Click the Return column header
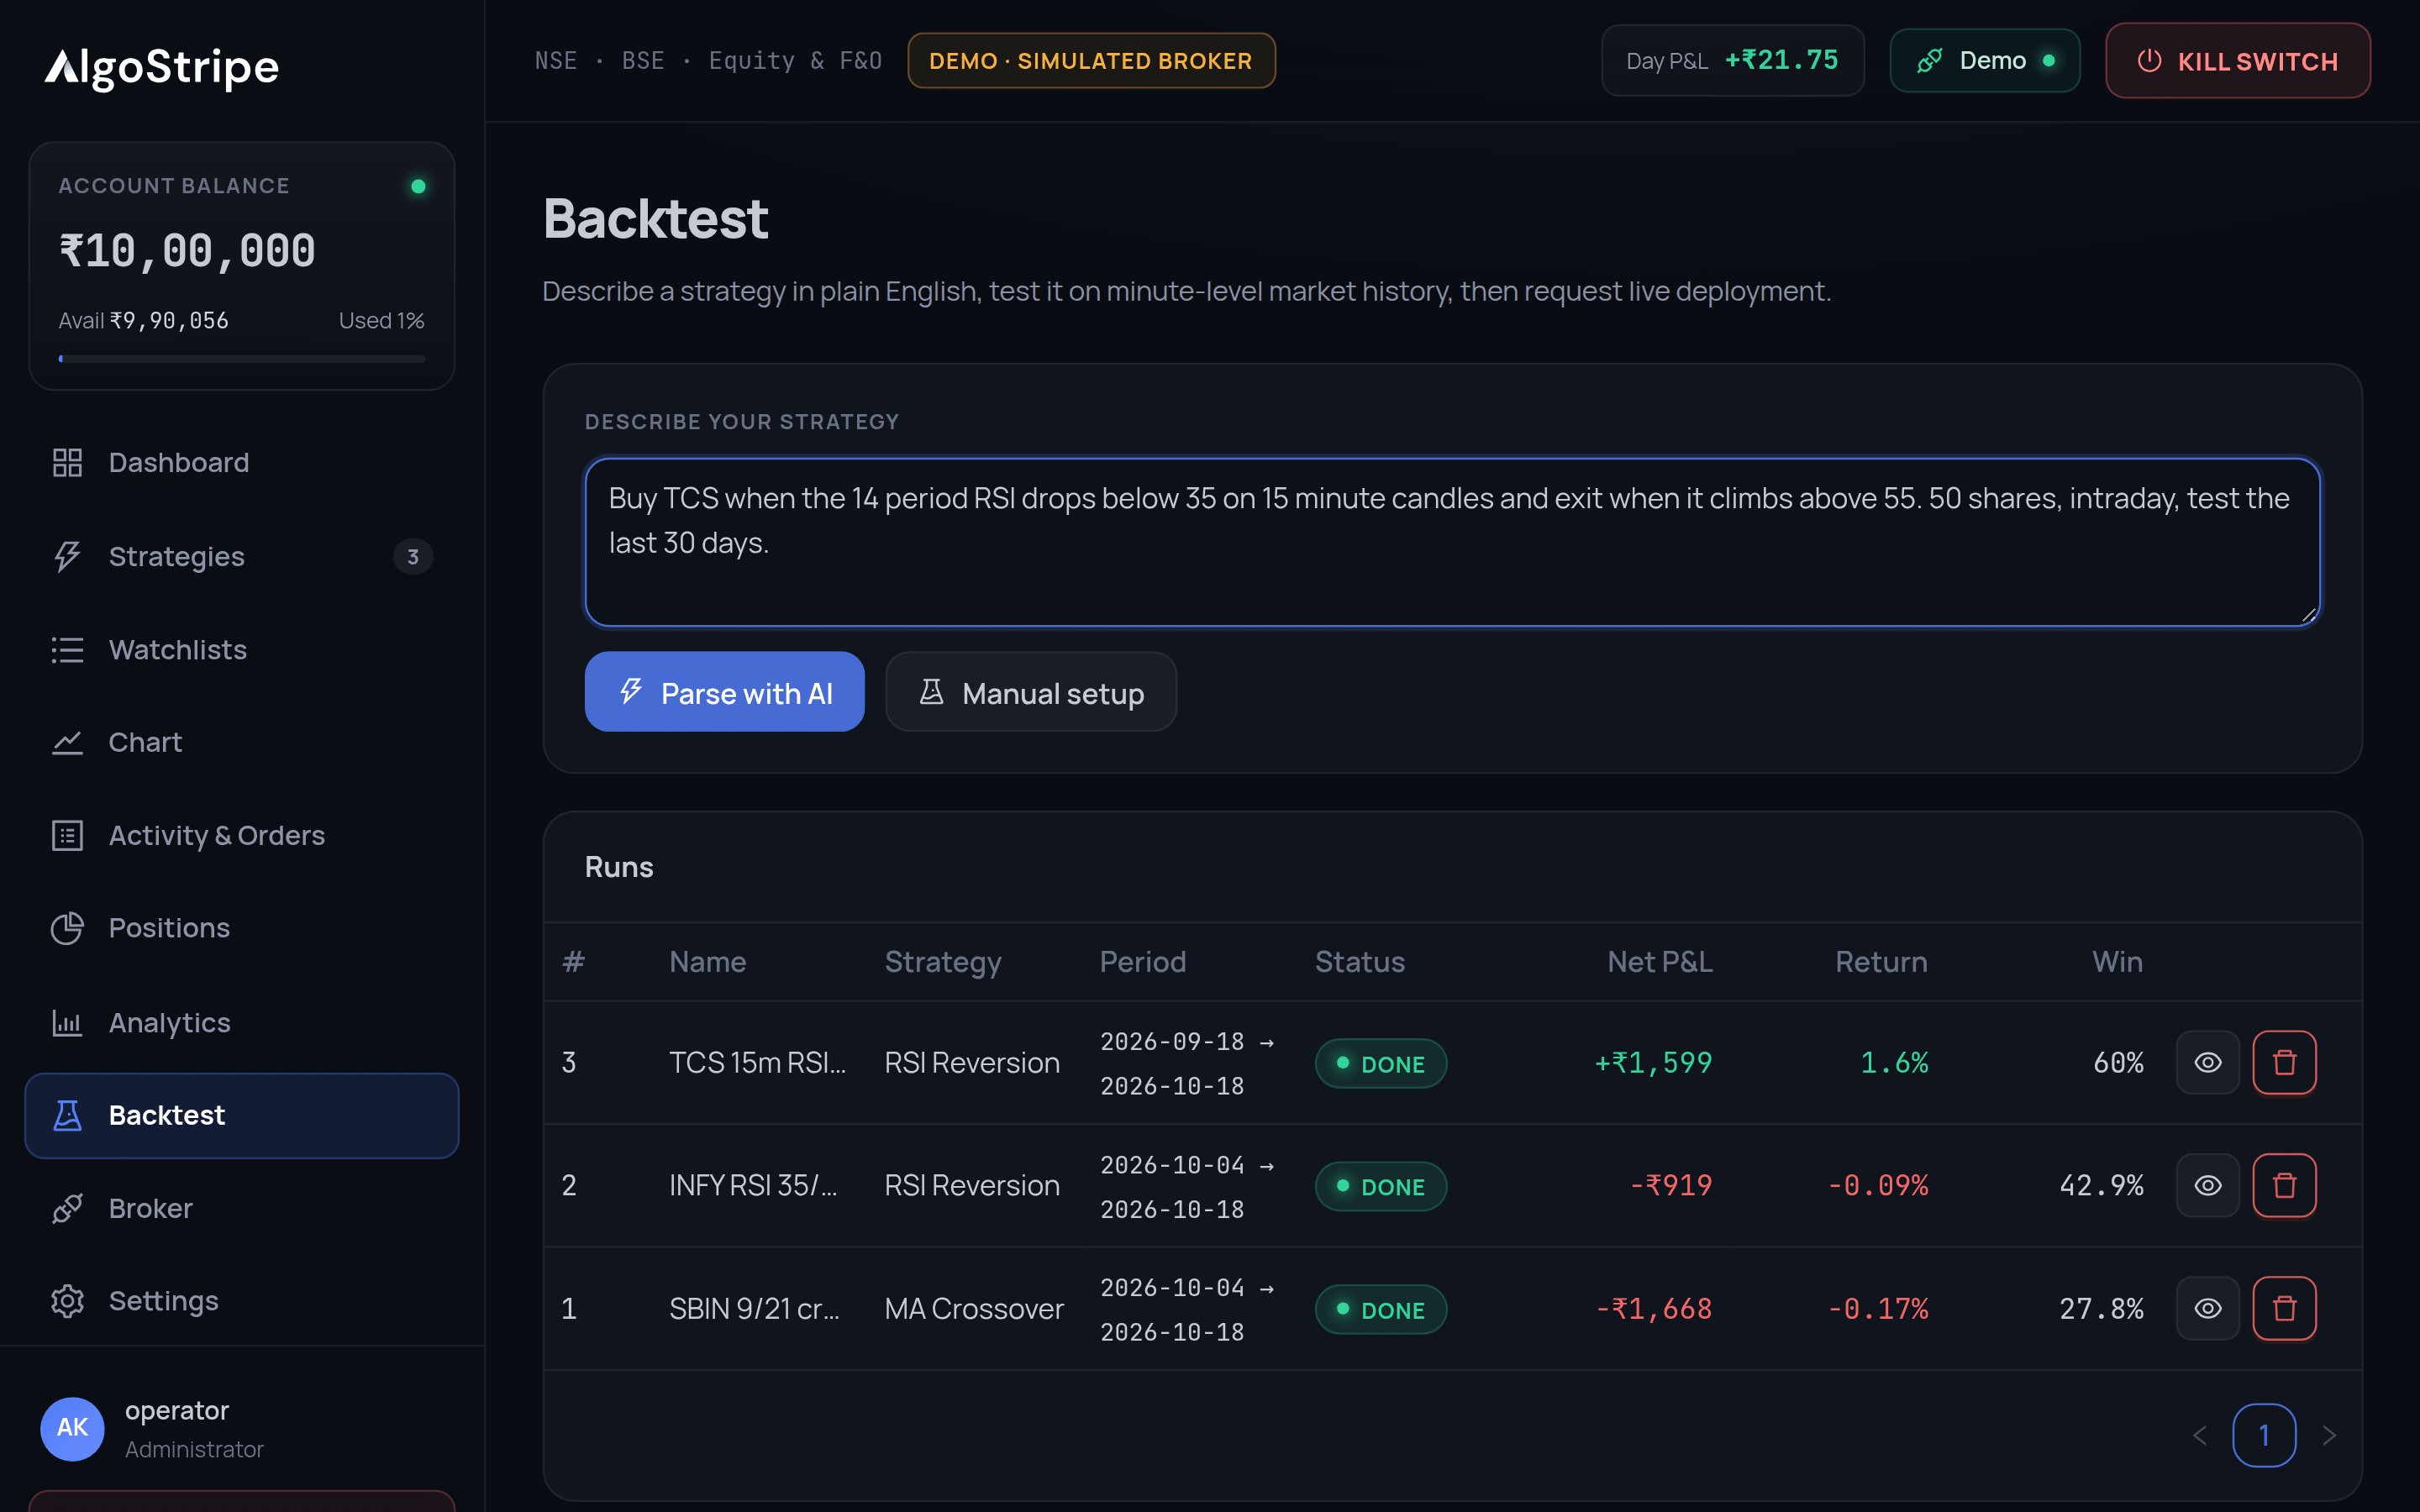 pos(1881,961)
